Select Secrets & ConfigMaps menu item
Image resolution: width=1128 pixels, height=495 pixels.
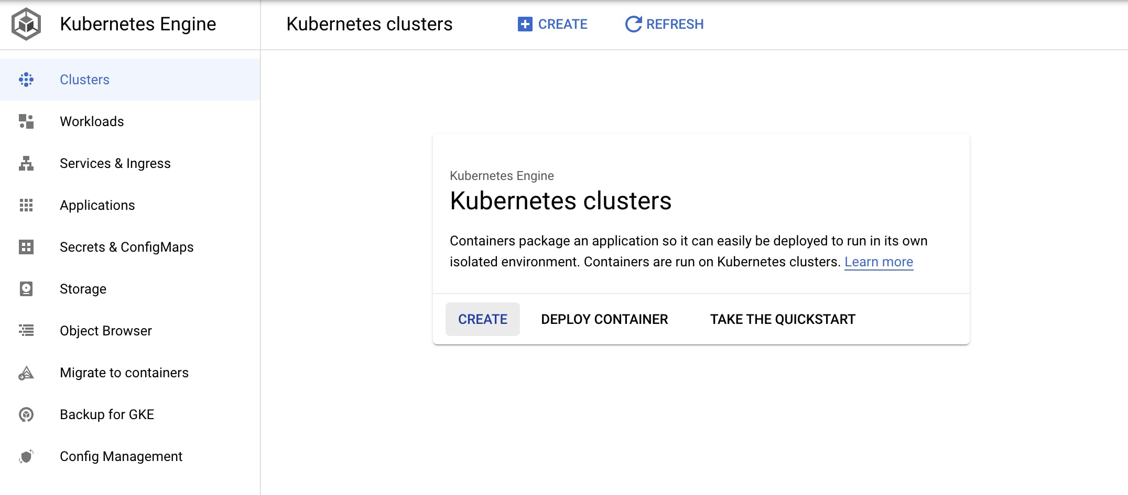pos(126,247)
